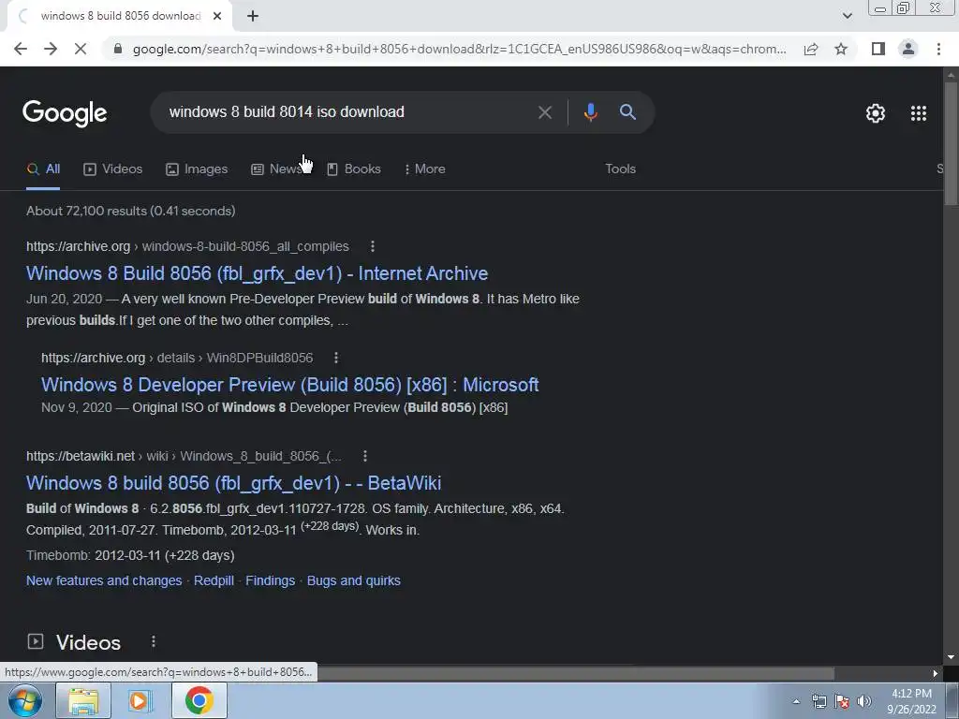Clear the search box text
The image size is (959, 719).
click(544, 112)
